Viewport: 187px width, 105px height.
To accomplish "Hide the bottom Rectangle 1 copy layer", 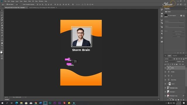I will [165, 96].
